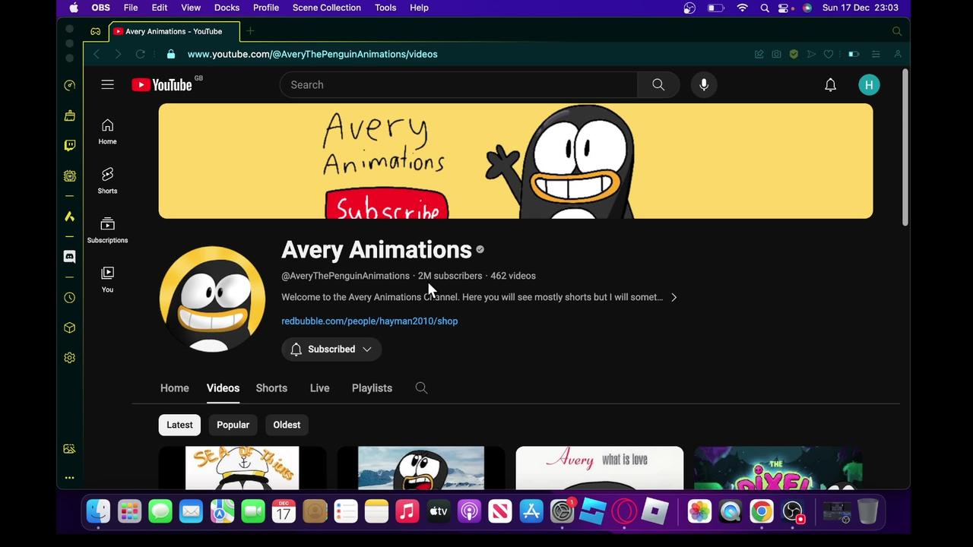Expand the channel description with the chevron
The height and width of the screenshot is (547, 973).
click(673, 297)
